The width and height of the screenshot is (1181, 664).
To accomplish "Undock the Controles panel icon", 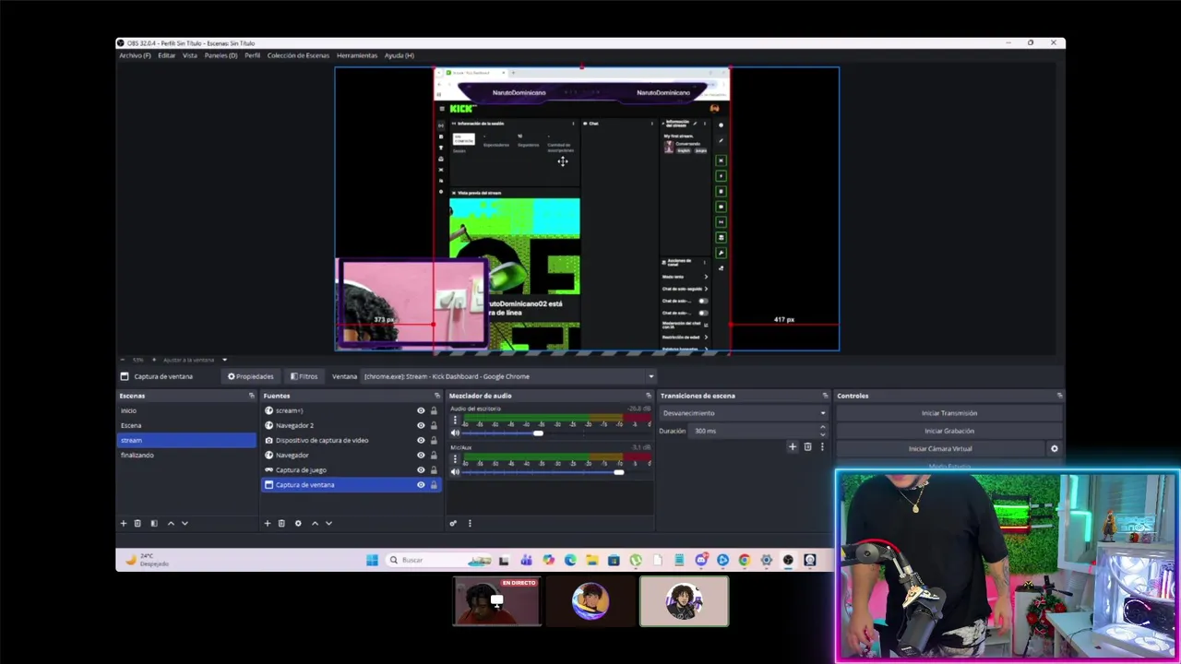I will (x=1059, y=396).
